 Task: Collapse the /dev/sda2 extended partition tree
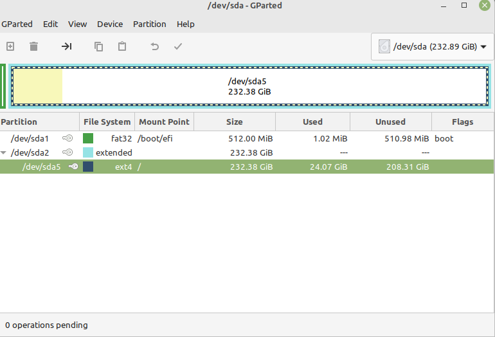tap(4, 153)
